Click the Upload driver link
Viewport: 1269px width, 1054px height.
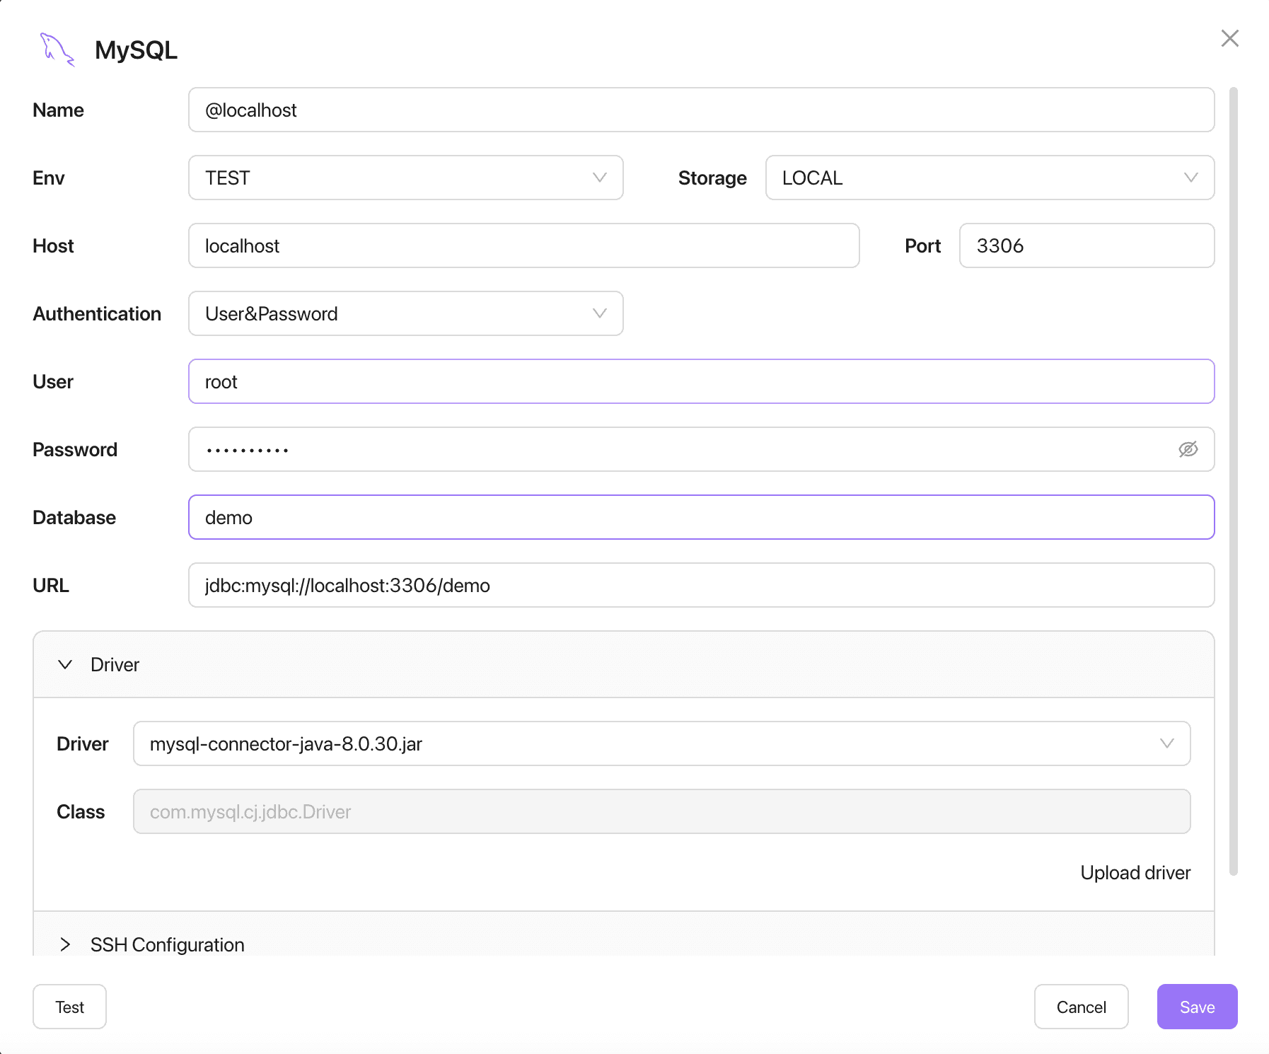coord(1135,872)
